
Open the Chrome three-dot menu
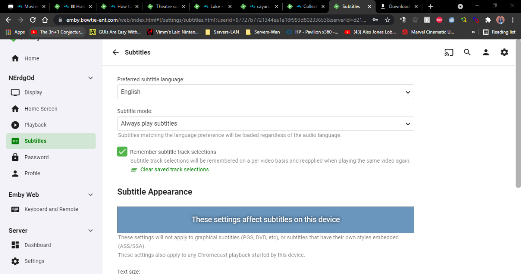(513, 20)
